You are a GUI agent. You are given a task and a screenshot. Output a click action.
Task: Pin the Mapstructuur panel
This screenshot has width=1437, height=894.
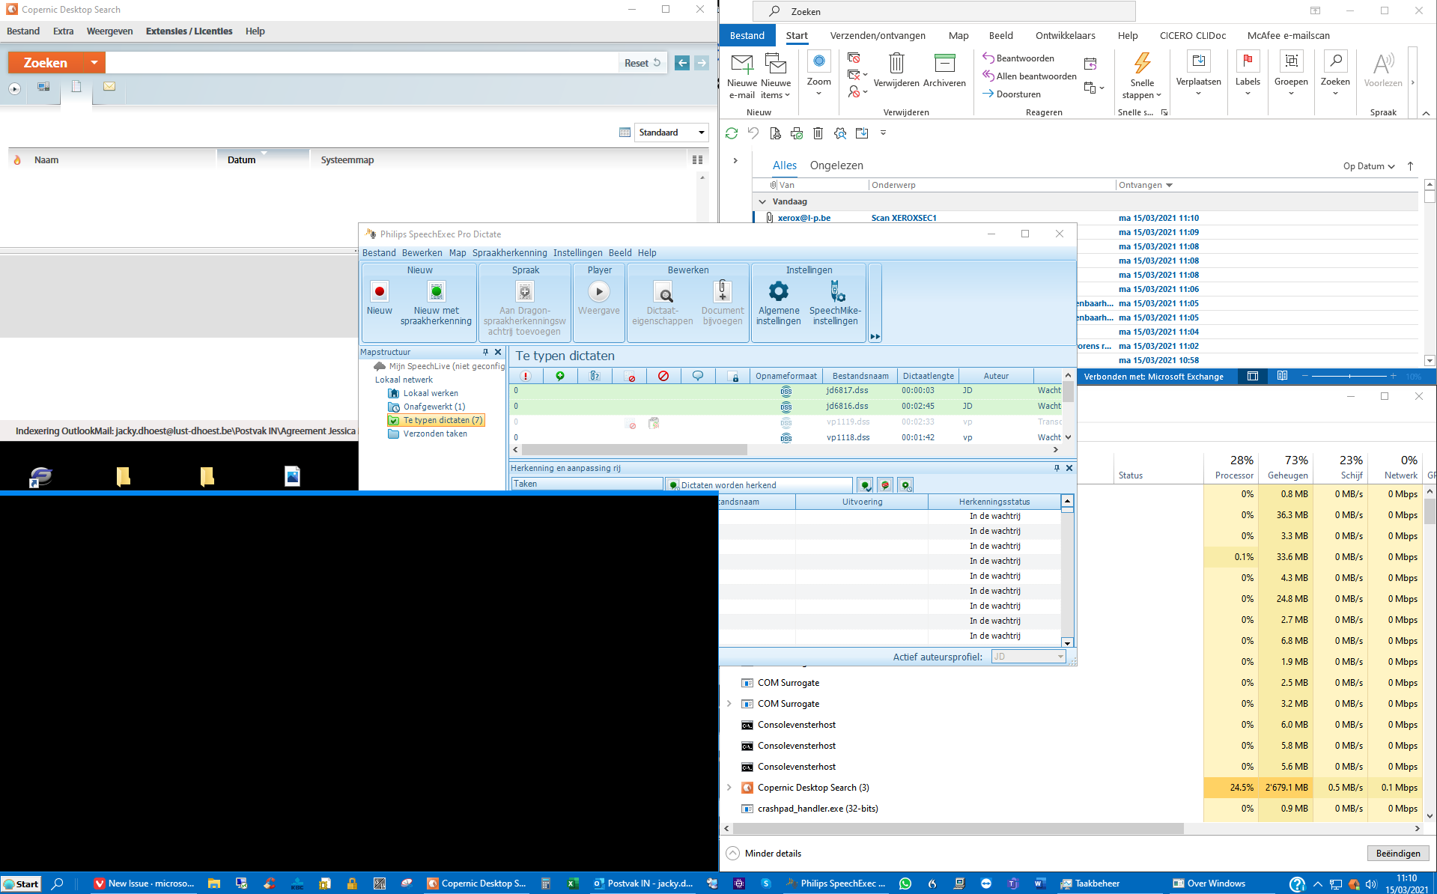pyautogui.click(x=485, y=352)
